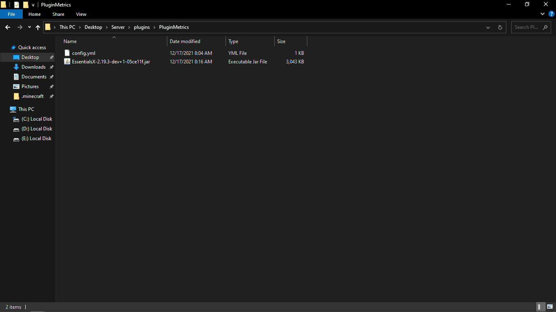The image size is (556, 312).
Task: Open Documents from the sidebar
Action: [34, 77]
